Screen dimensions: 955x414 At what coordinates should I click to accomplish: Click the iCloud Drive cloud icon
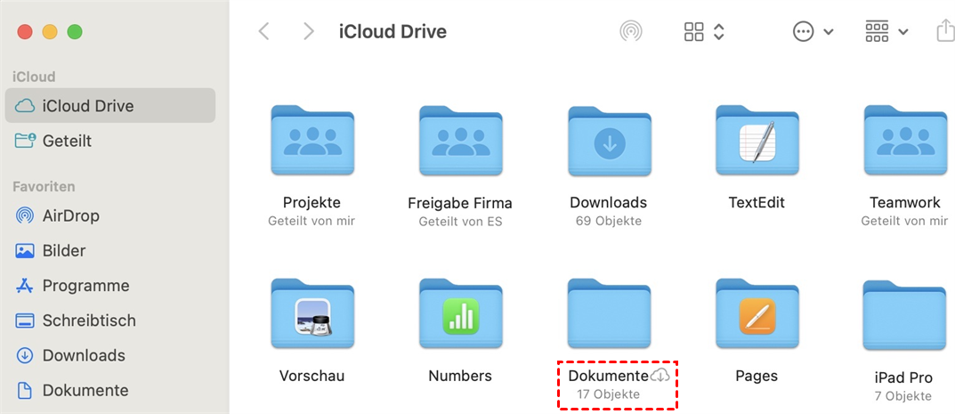tap(25, 107)
